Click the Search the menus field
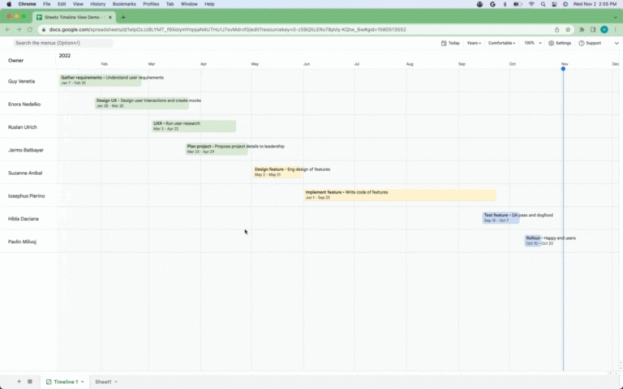Image resolution: width=623 pixels, height=389 pixels. coord(62,43)
